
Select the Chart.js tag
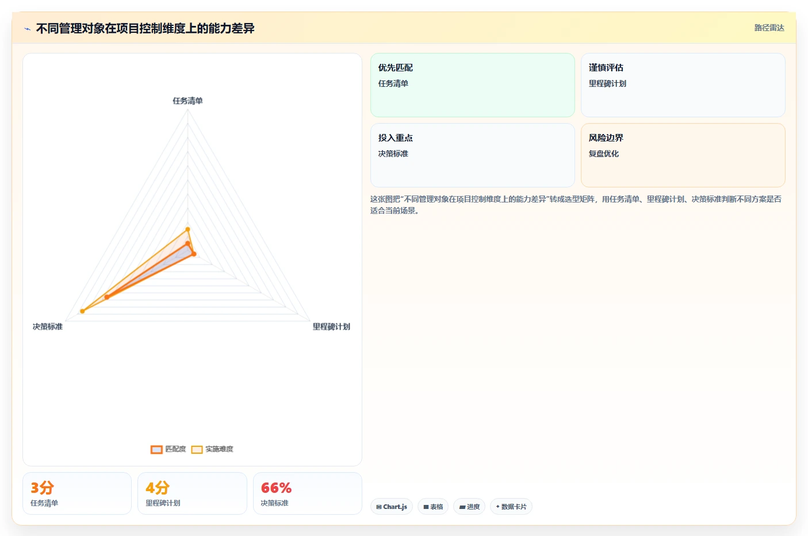point(392,507)
